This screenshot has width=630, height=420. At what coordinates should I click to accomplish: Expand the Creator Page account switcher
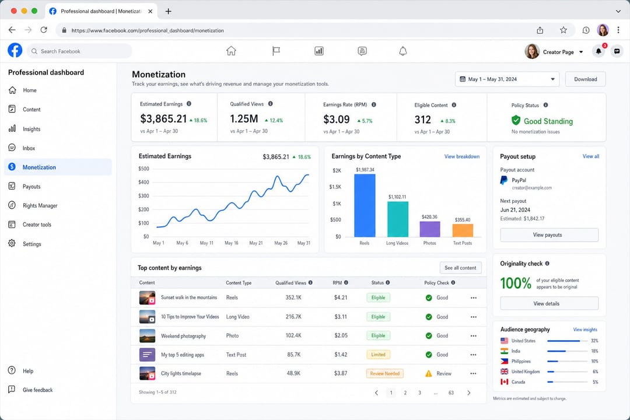click(x=581, y=52)
